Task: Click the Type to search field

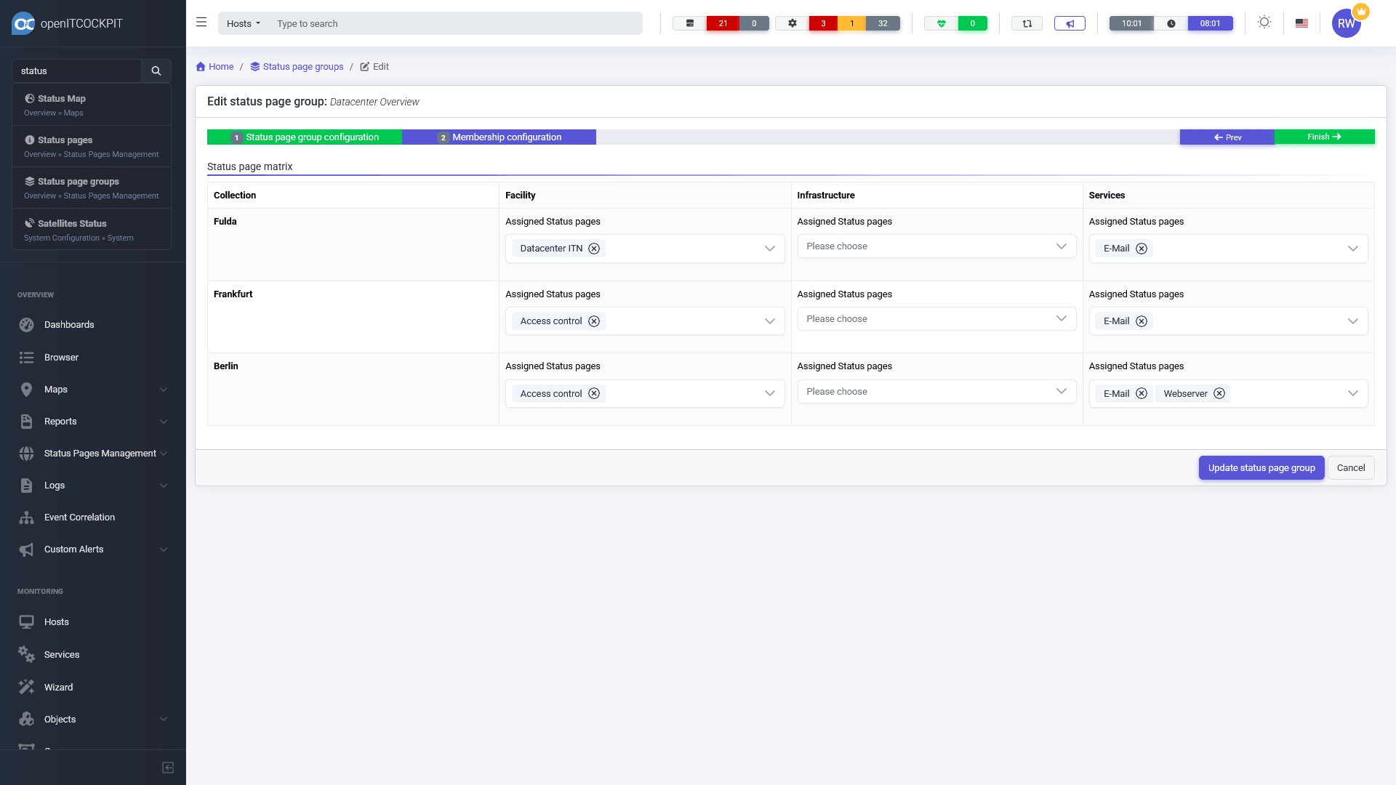Action: (x=454, y=23)
